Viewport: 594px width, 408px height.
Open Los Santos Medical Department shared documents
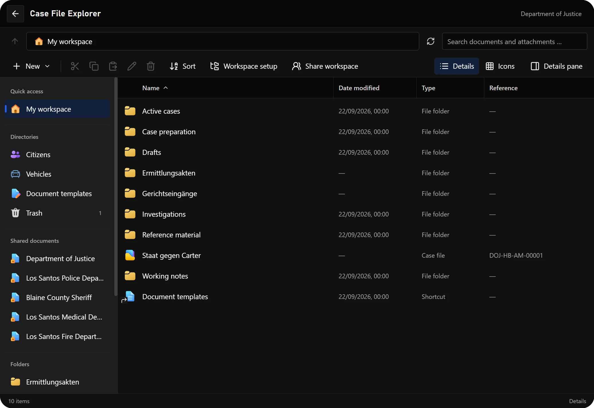[x=57, y=317]
